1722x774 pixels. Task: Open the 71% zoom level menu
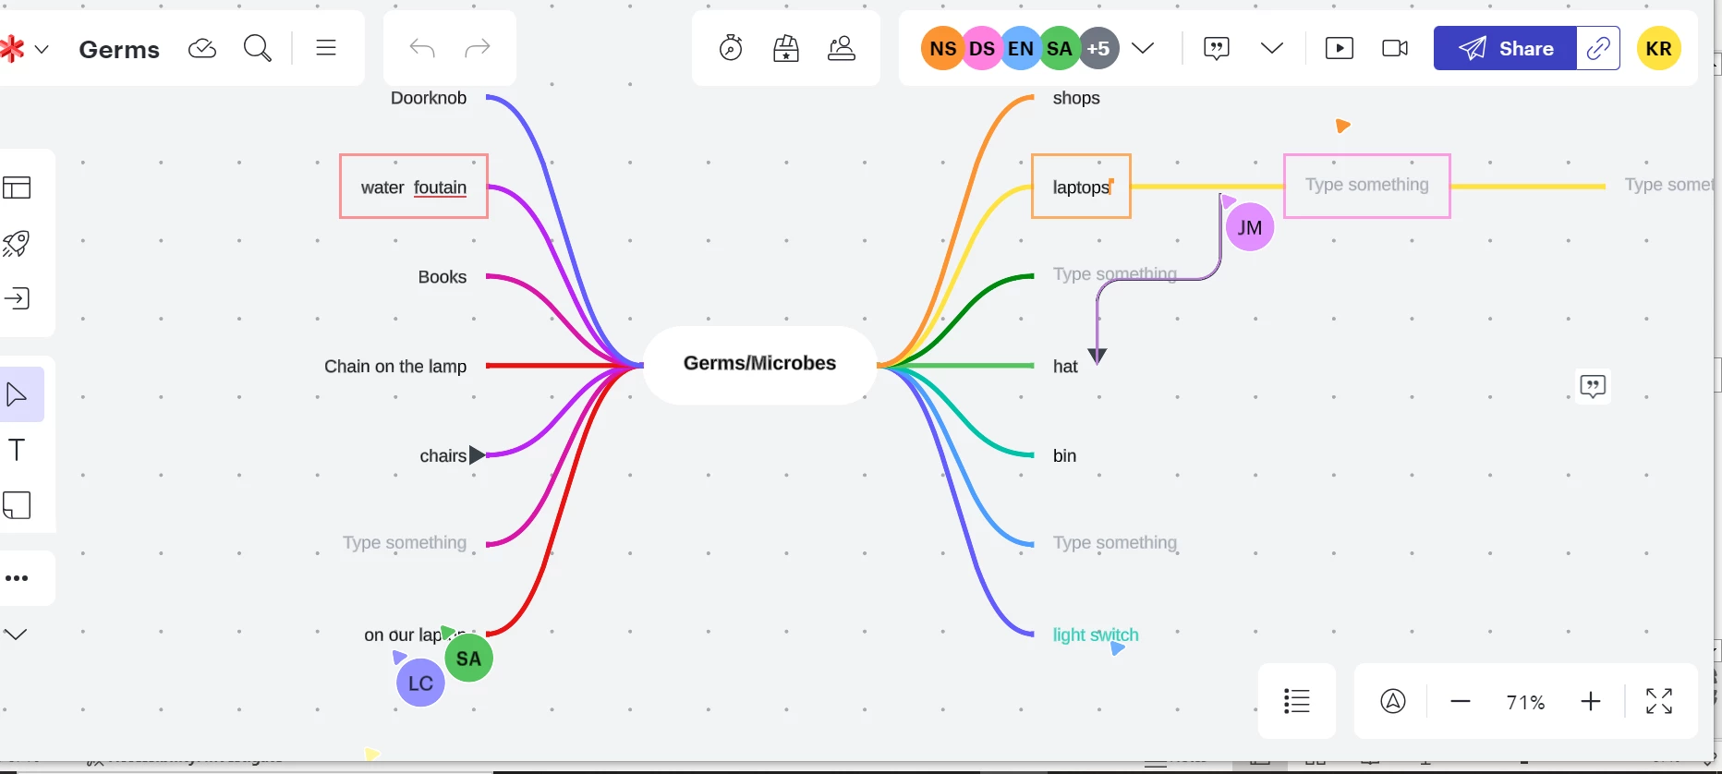[1525, 703]
